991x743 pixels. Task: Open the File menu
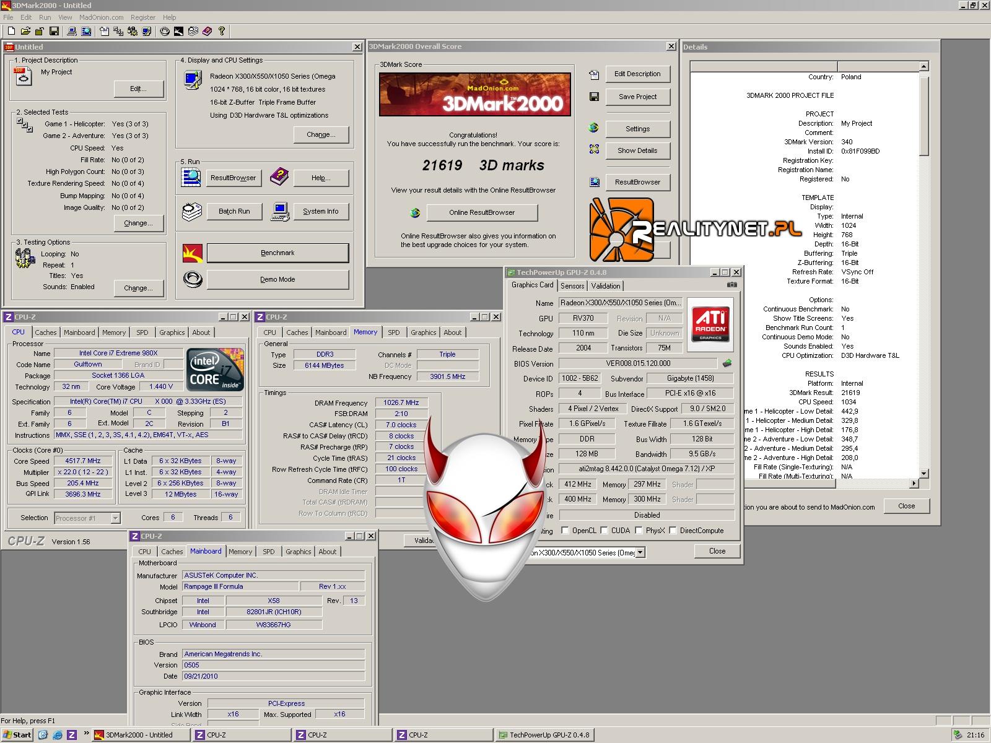pos(8,17)
